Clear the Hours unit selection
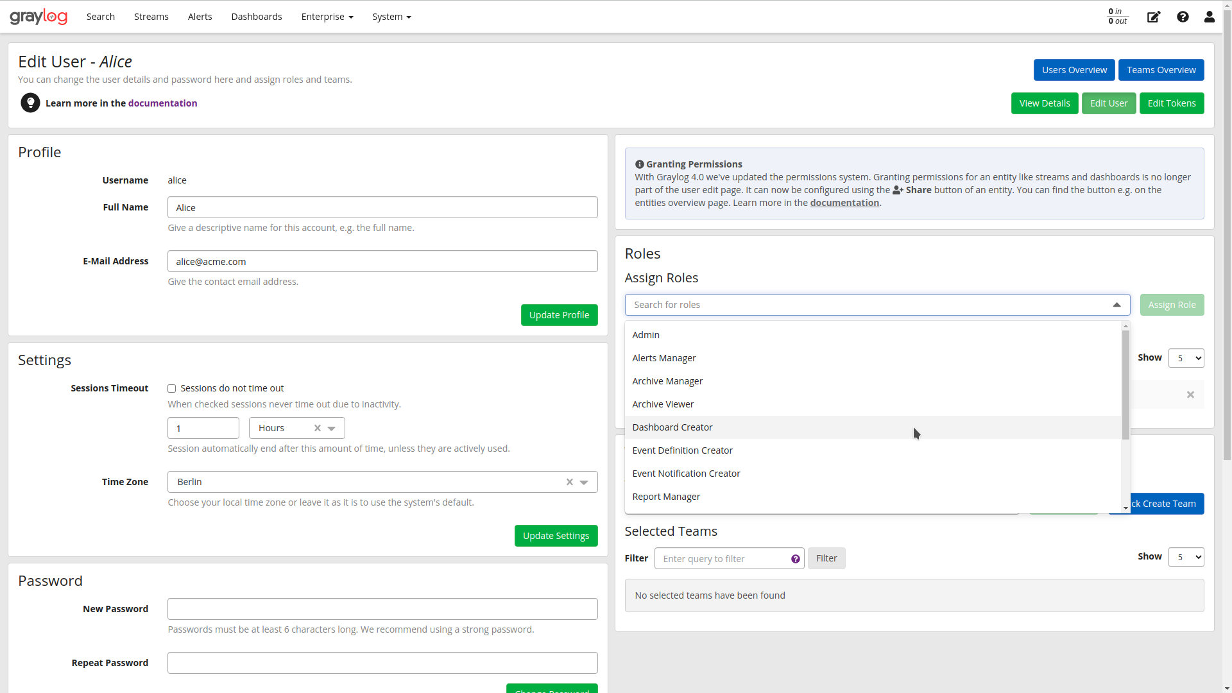 (317, 428)
